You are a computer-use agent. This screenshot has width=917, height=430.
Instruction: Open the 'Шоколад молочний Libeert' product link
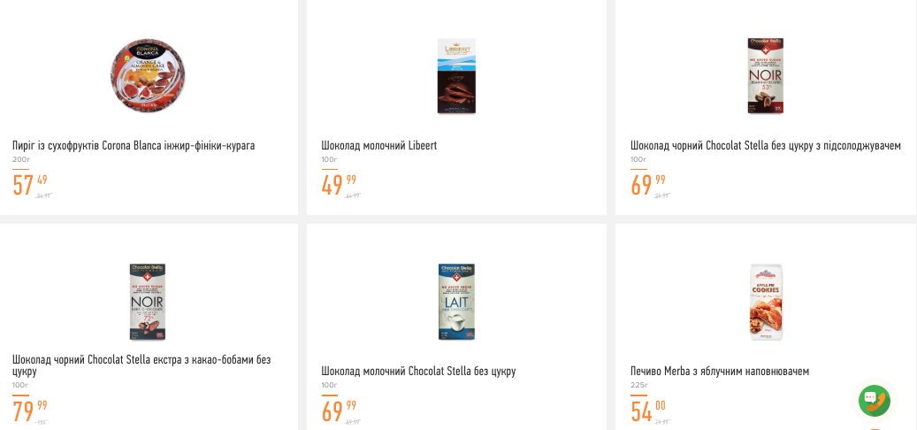tap(378, 145)
